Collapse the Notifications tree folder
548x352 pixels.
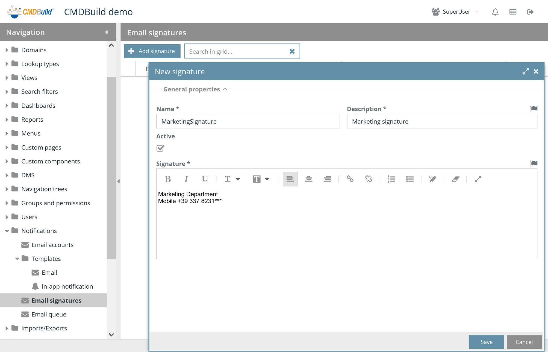coord(7,231)
